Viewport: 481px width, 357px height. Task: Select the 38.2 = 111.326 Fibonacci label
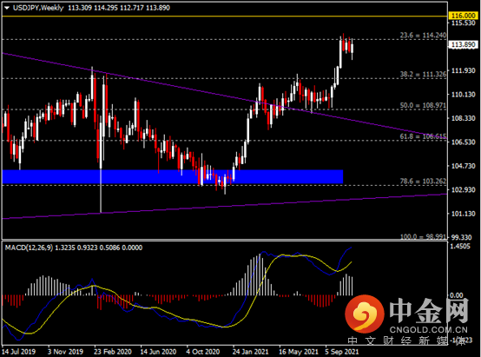423,74
